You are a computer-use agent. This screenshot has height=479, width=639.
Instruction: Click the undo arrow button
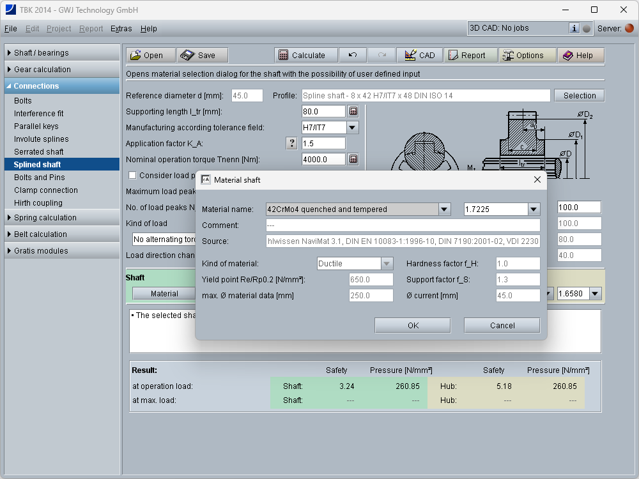point(353,56)
